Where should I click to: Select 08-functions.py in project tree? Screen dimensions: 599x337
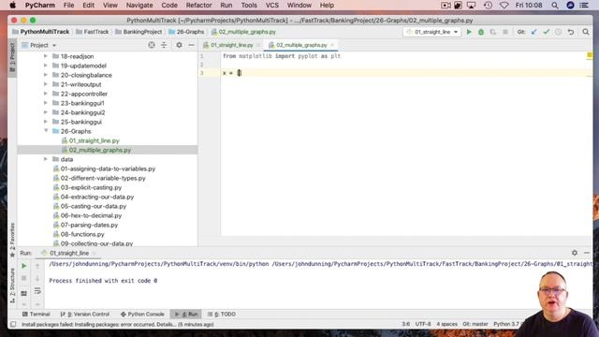coord(82,234)
